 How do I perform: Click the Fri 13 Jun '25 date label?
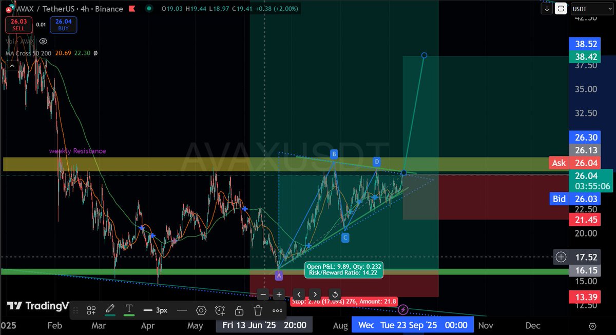point(265,325)
